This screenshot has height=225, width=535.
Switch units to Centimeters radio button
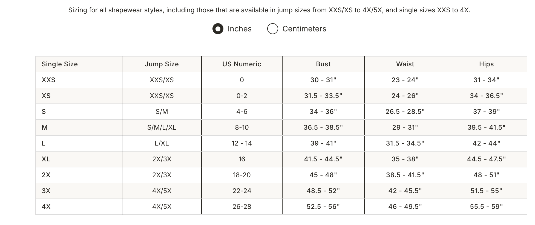click(272, 29)
